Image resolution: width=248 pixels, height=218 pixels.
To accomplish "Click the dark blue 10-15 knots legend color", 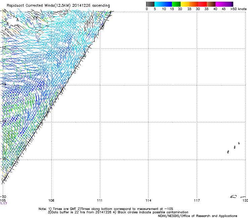I will point(168,4).
